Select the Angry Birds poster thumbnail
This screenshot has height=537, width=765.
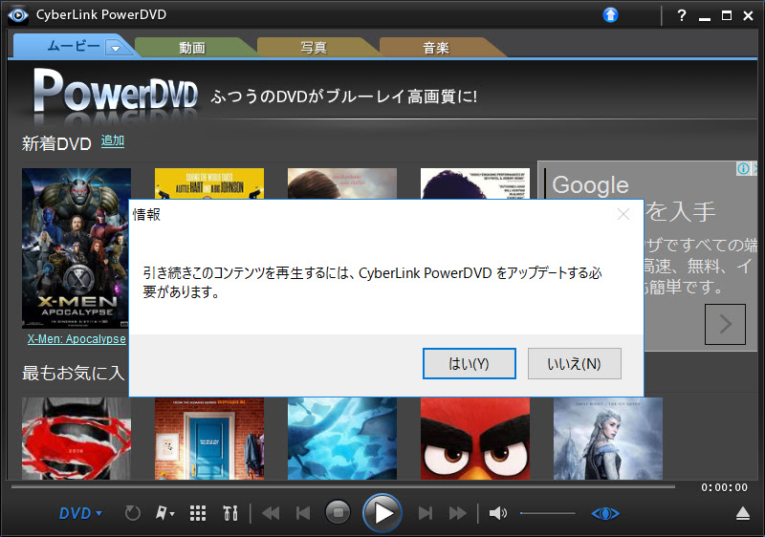pos(475,439)
